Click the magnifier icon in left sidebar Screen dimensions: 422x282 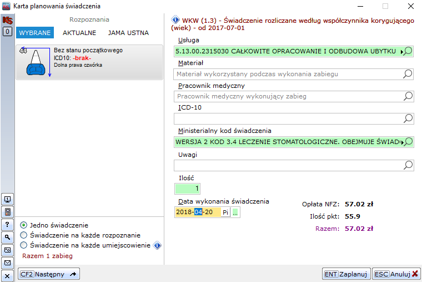[x=7, y=238]
